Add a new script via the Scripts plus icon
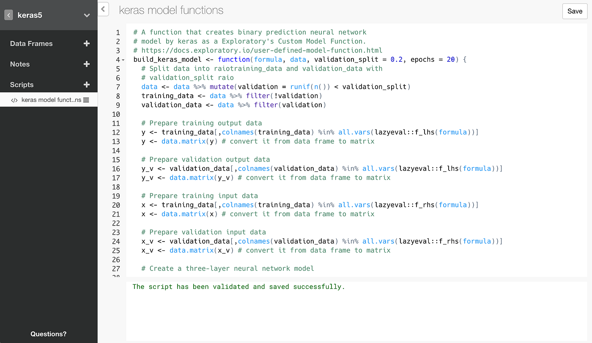 (87, 85)
